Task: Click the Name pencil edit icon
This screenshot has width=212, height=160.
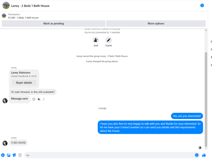Action: (109, 40)
